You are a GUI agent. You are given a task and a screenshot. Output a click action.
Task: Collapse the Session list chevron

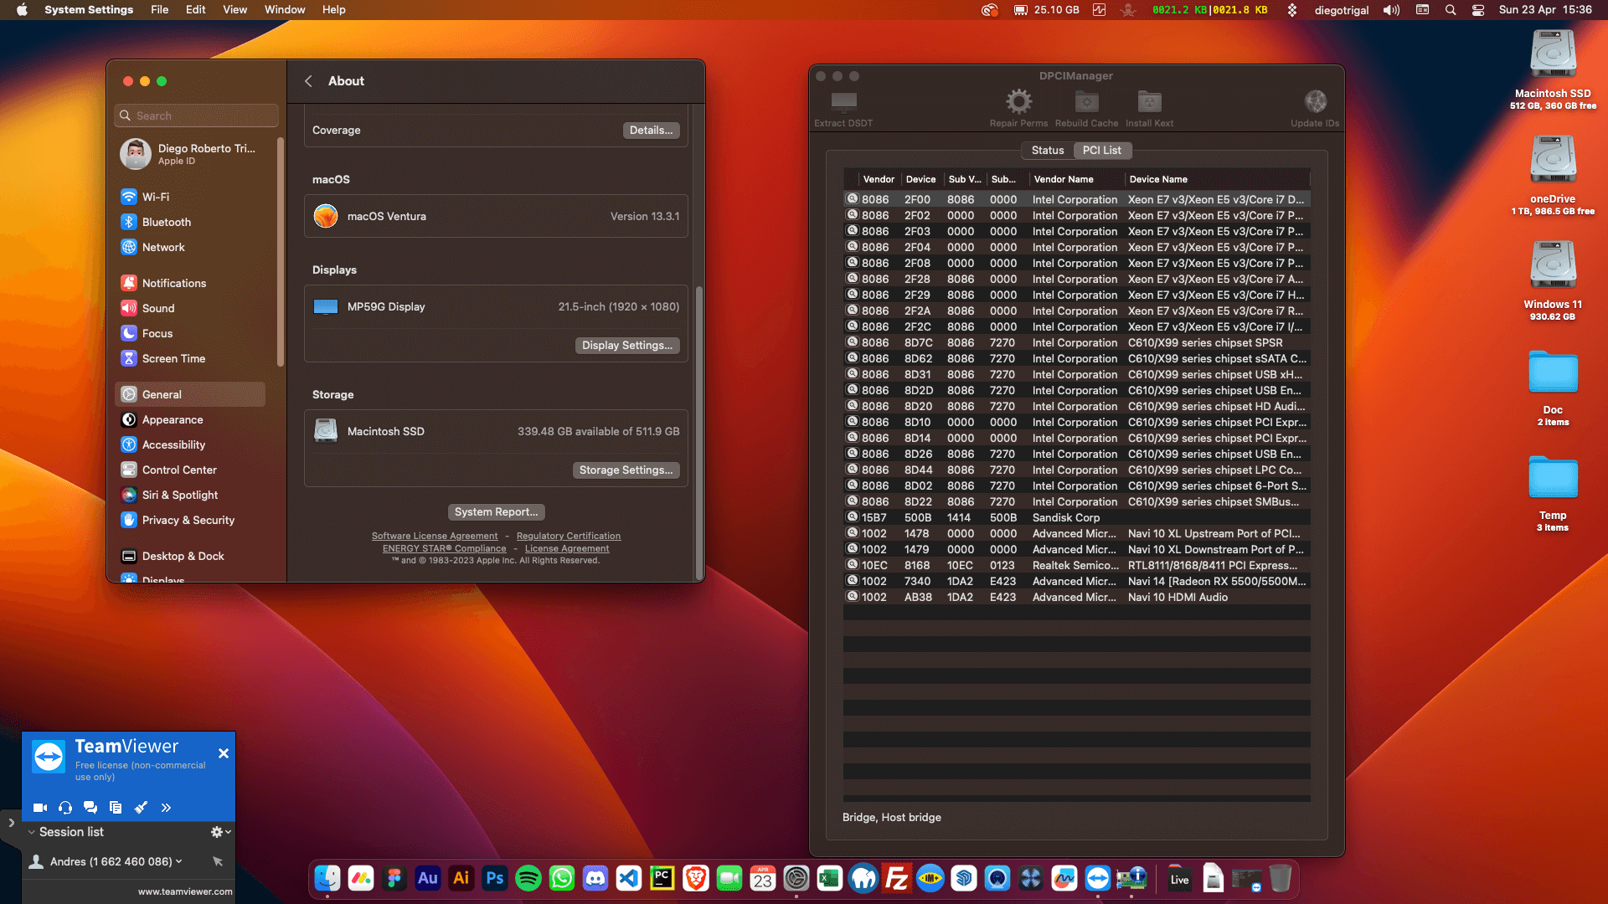pyautogui.click(x=32, y=832)
